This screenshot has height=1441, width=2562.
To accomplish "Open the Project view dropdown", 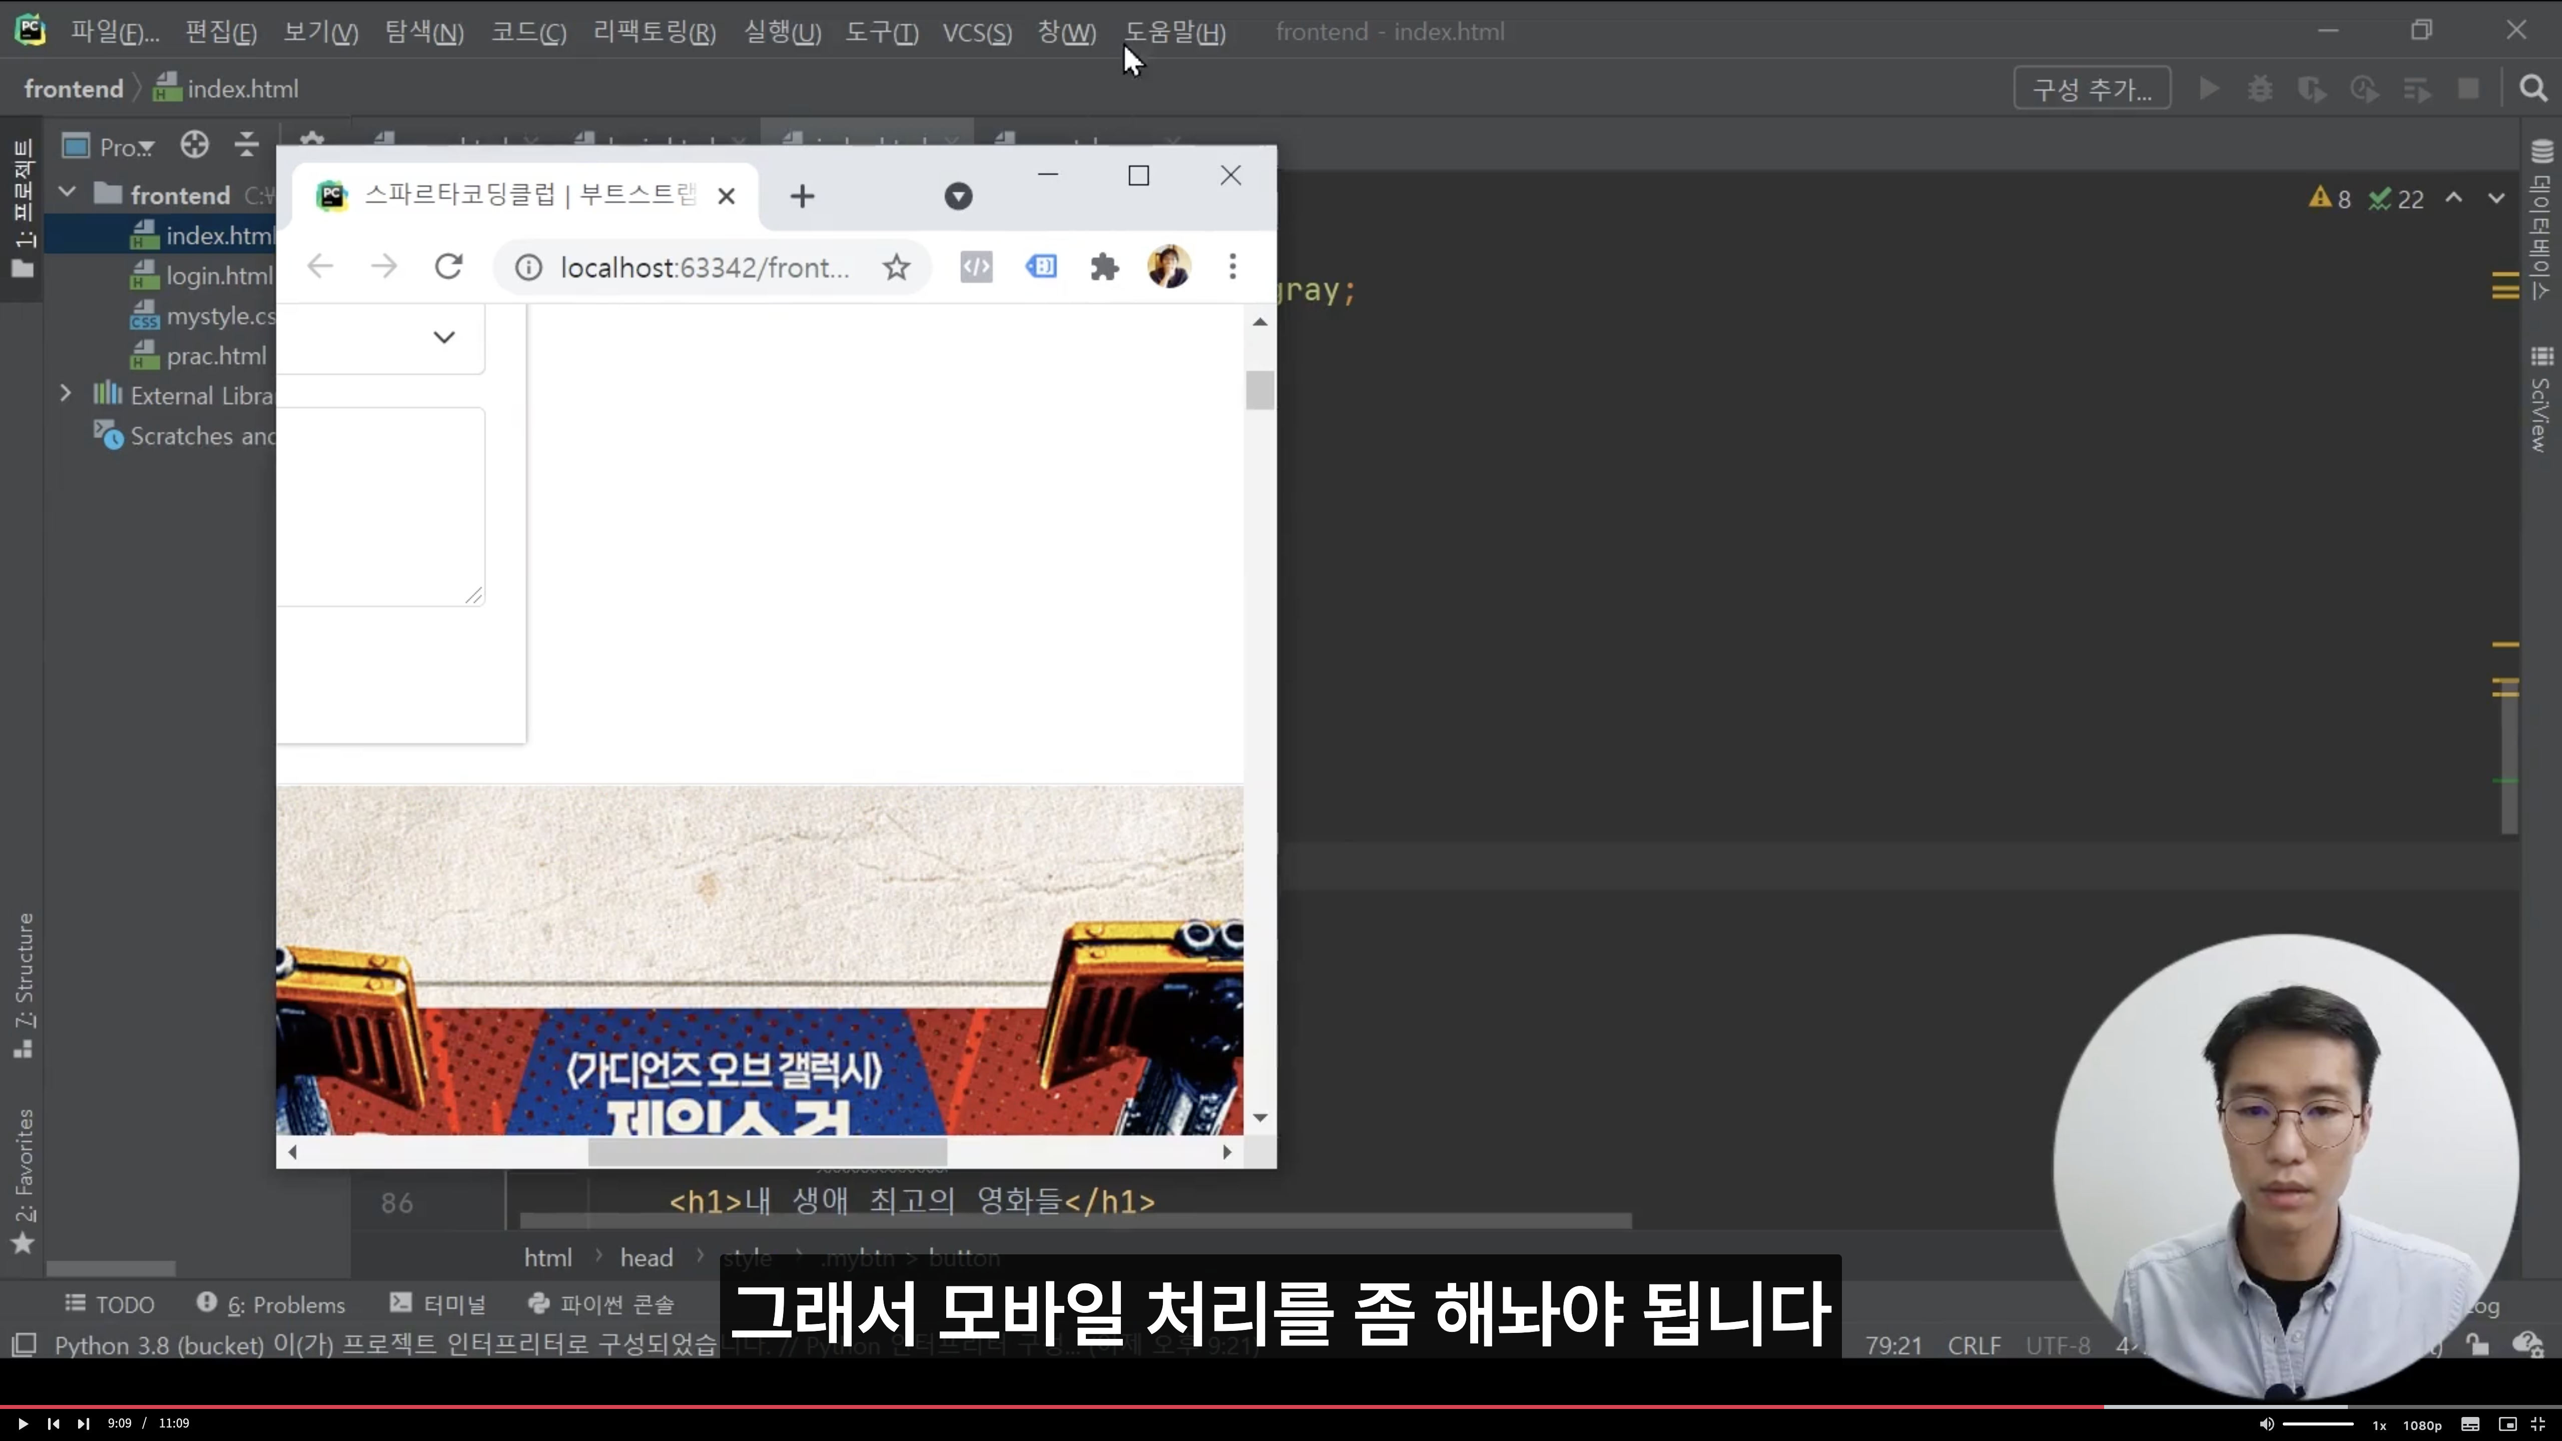I will click(x=109, y=147).
